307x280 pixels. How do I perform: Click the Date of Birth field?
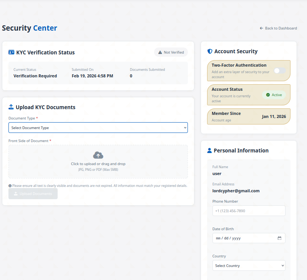pyautogui.click(x=249, y=238)
